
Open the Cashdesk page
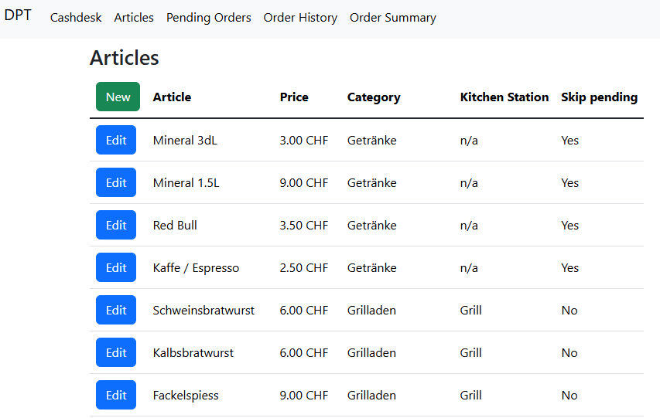tap(76, 18)
